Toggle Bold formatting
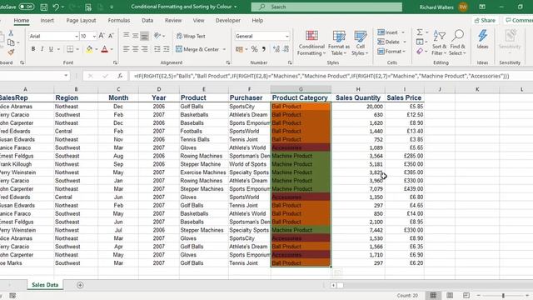Image resolution: width=533 pixels, height=300 pixels. 33,49
